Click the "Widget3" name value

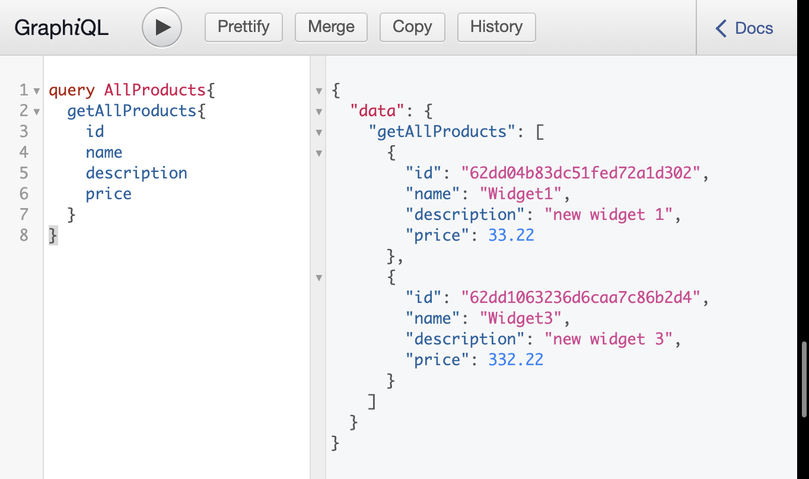(x=520, y=318)
